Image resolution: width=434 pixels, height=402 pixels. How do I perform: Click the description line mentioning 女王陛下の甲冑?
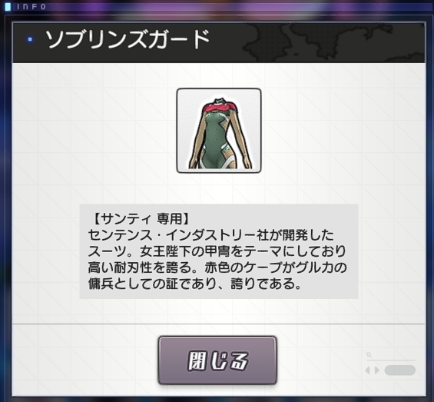pyautogui.click(x=217, y=251)
